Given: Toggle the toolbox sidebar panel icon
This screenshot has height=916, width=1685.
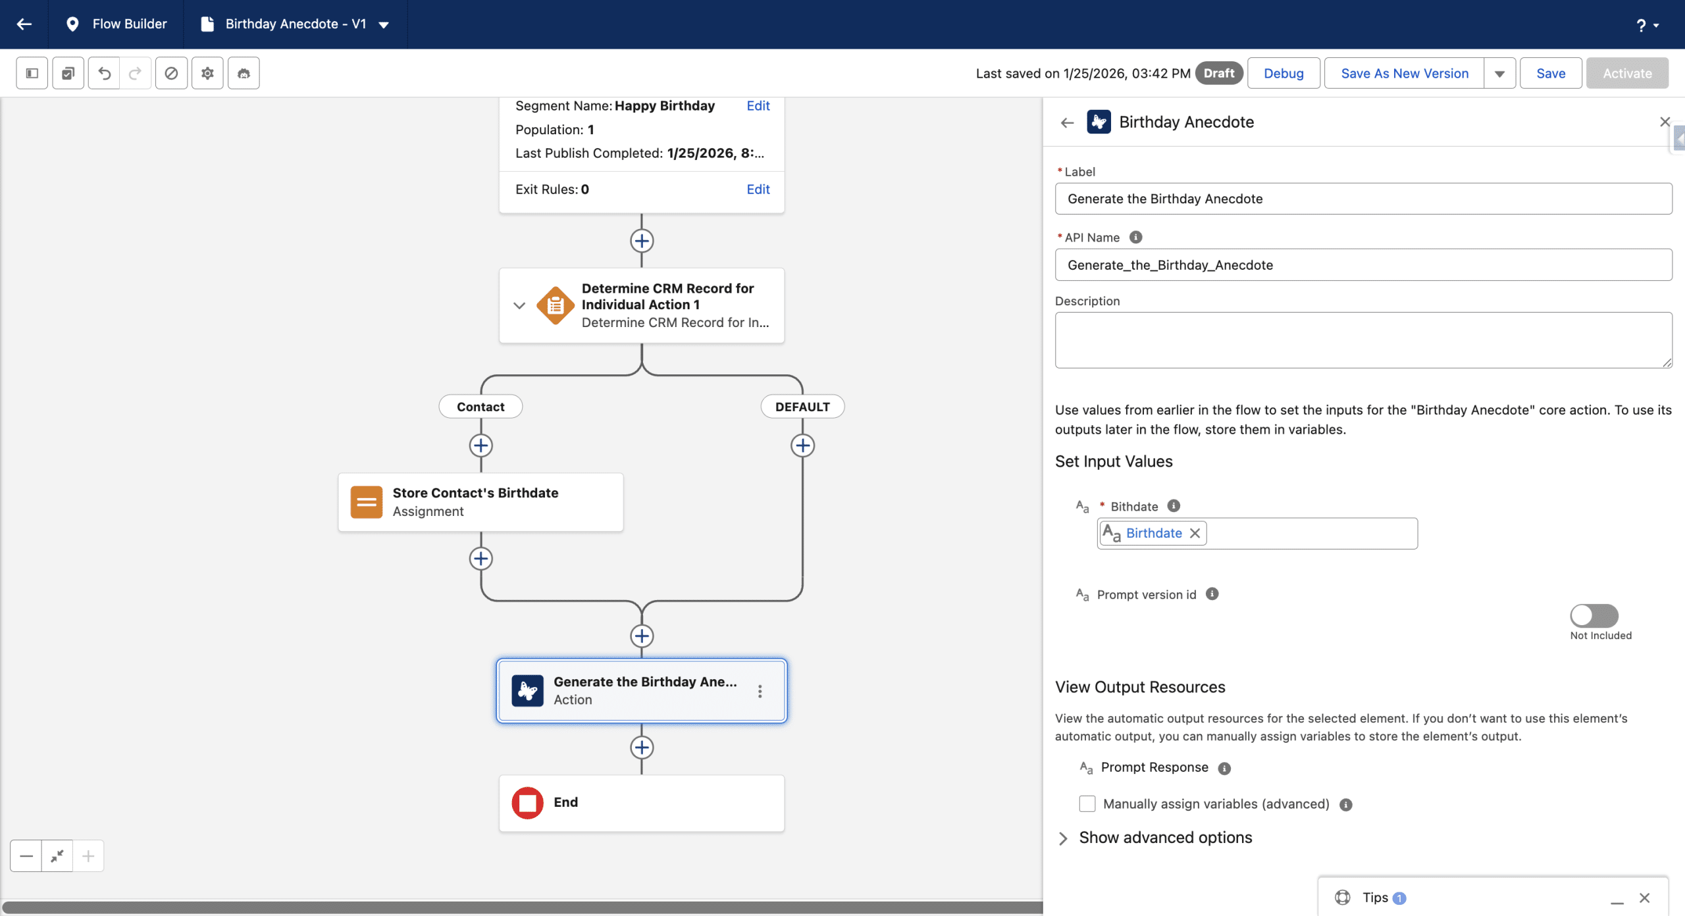Looking at the screenshot, I should (32, 73).
